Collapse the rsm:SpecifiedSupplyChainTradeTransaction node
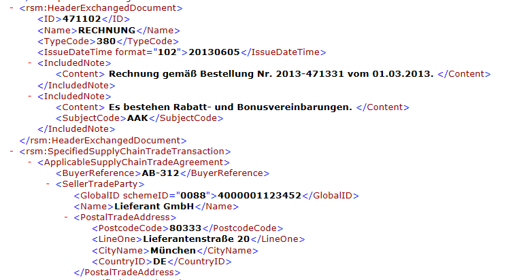 12,152
